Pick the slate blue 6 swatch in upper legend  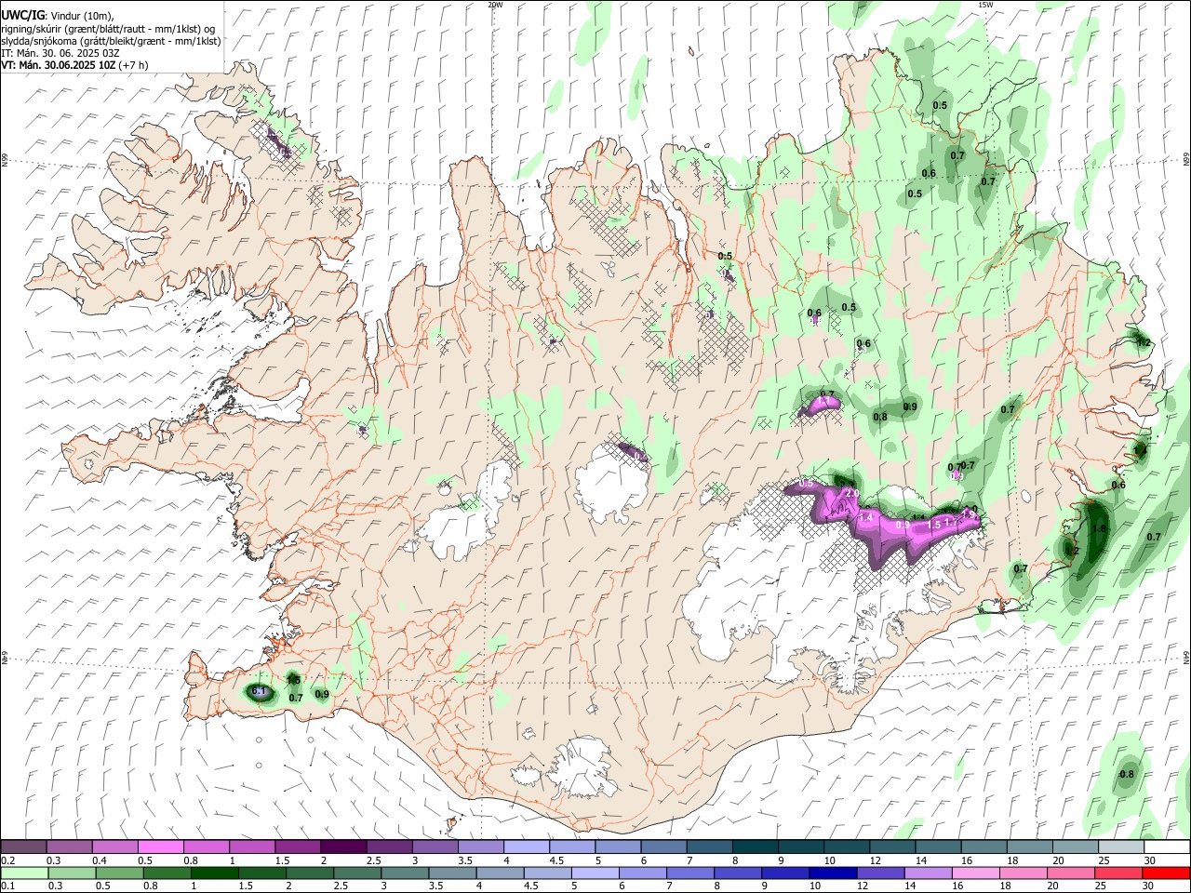(662, 847)
